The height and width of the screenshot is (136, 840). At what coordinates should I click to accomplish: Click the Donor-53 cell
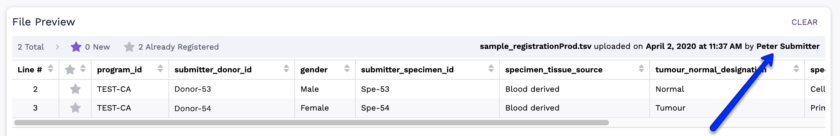pos(193,89)
